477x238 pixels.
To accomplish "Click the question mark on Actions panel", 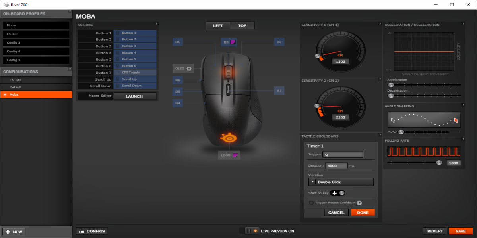I will coord(156,24).
